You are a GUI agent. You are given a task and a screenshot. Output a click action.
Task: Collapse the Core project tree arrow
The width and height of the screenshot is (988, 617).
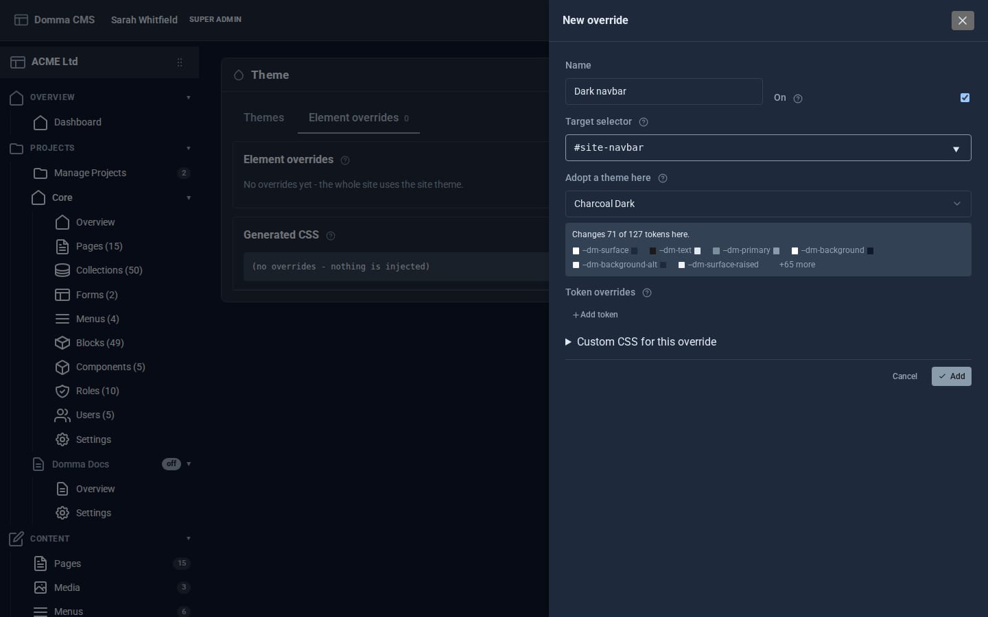tap(189, 197)
